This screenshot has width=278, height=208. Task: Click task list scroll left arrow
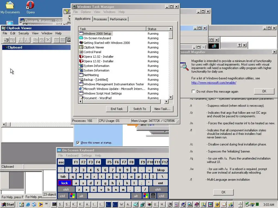pyautogui.click(x=81, y=102)
